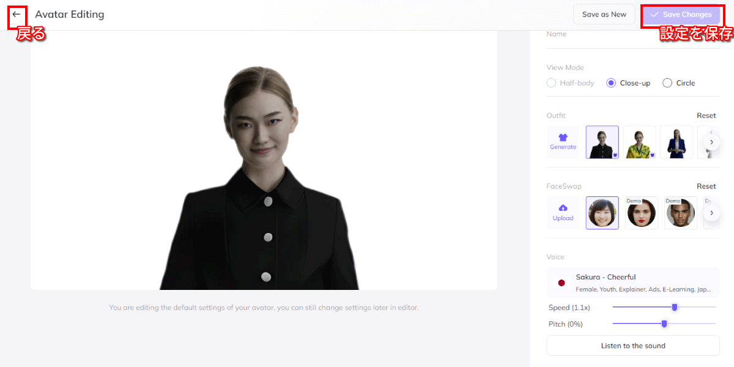Viewport: 734px width, 367px height.
Task: Select the red-lipstick Demo face
Action: 642,213
